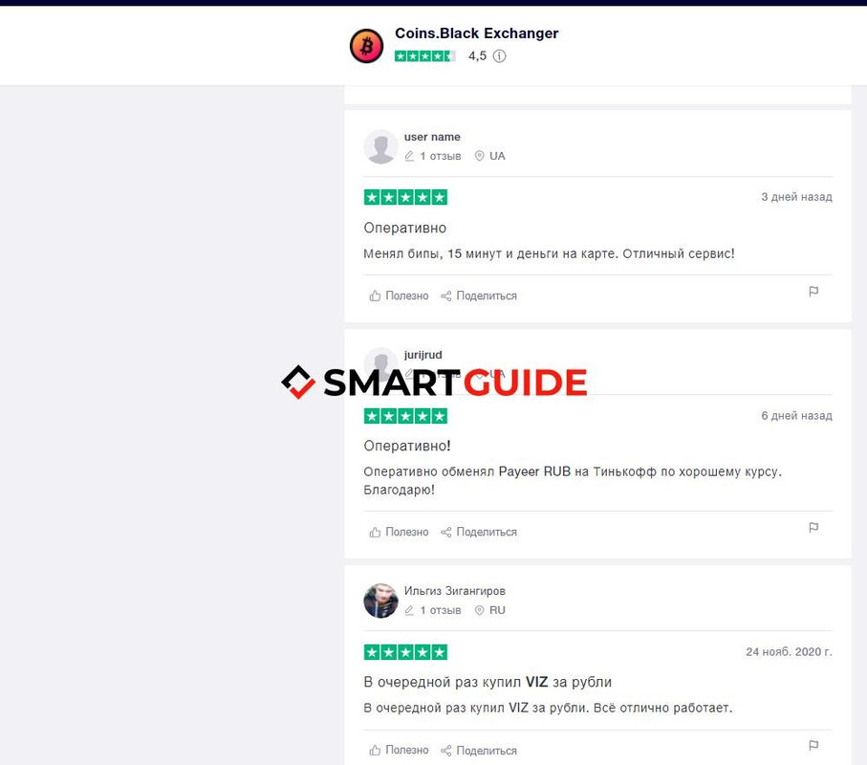
Task: Click the five-star rating of the Оперативно review
Action: coord(405,197)
